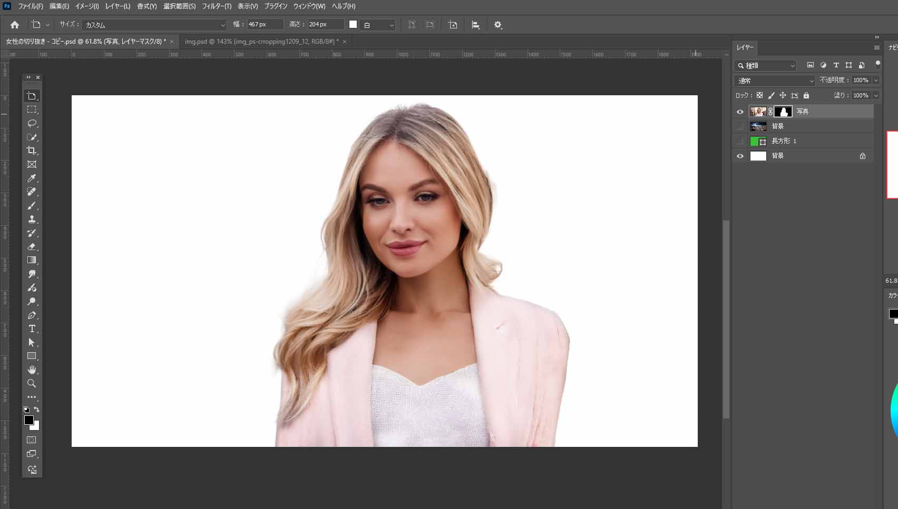Screen dimensions: 898x509
Task: Select the Lasso tool
Action: (x=32, y=123)
